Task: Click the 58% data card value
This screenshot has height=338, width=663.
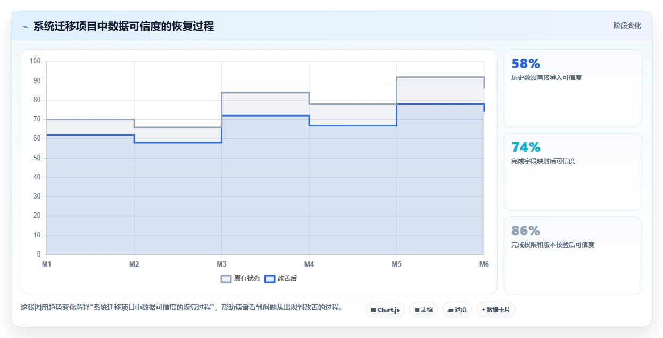Action: click(526, 63)
